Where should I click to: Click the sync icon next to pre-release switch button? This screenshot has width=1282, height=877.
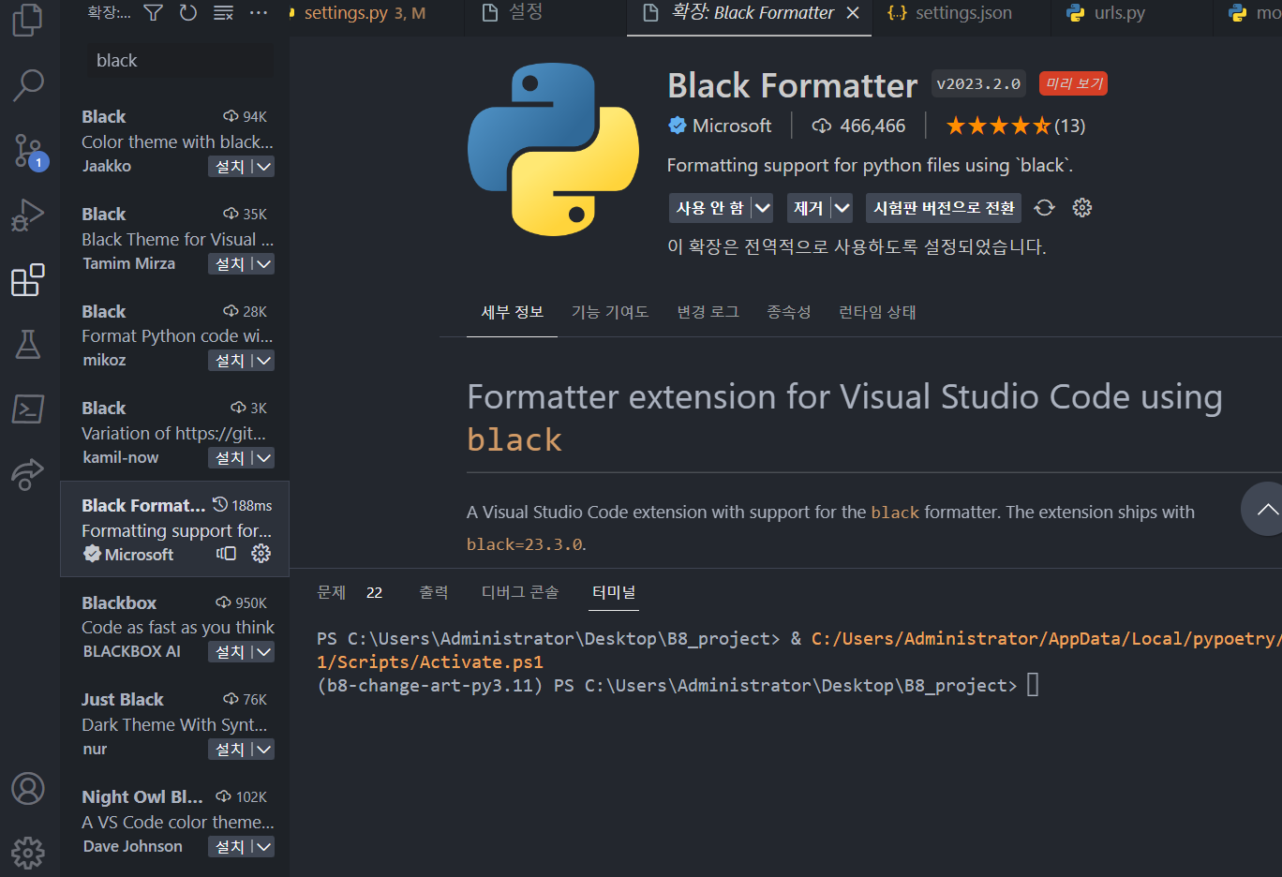tap(1045, 208)
